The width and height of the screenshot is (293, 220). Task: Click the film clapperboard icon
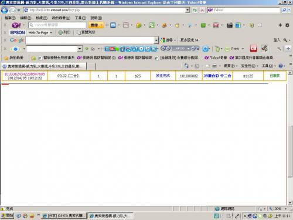pyautogui.click(x=230, y=25)
